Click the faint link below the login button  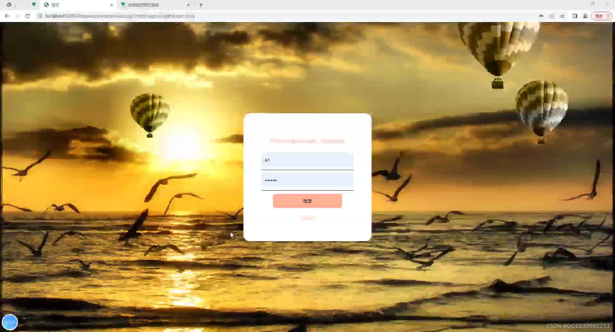coord(307,218)
